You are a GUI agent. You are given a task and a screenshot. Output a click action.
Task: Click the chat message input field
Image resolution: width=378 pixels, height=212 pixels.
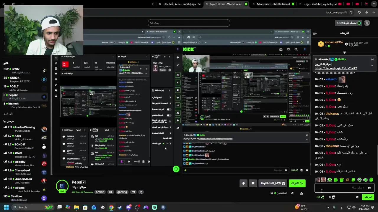(x=344, y=188)
